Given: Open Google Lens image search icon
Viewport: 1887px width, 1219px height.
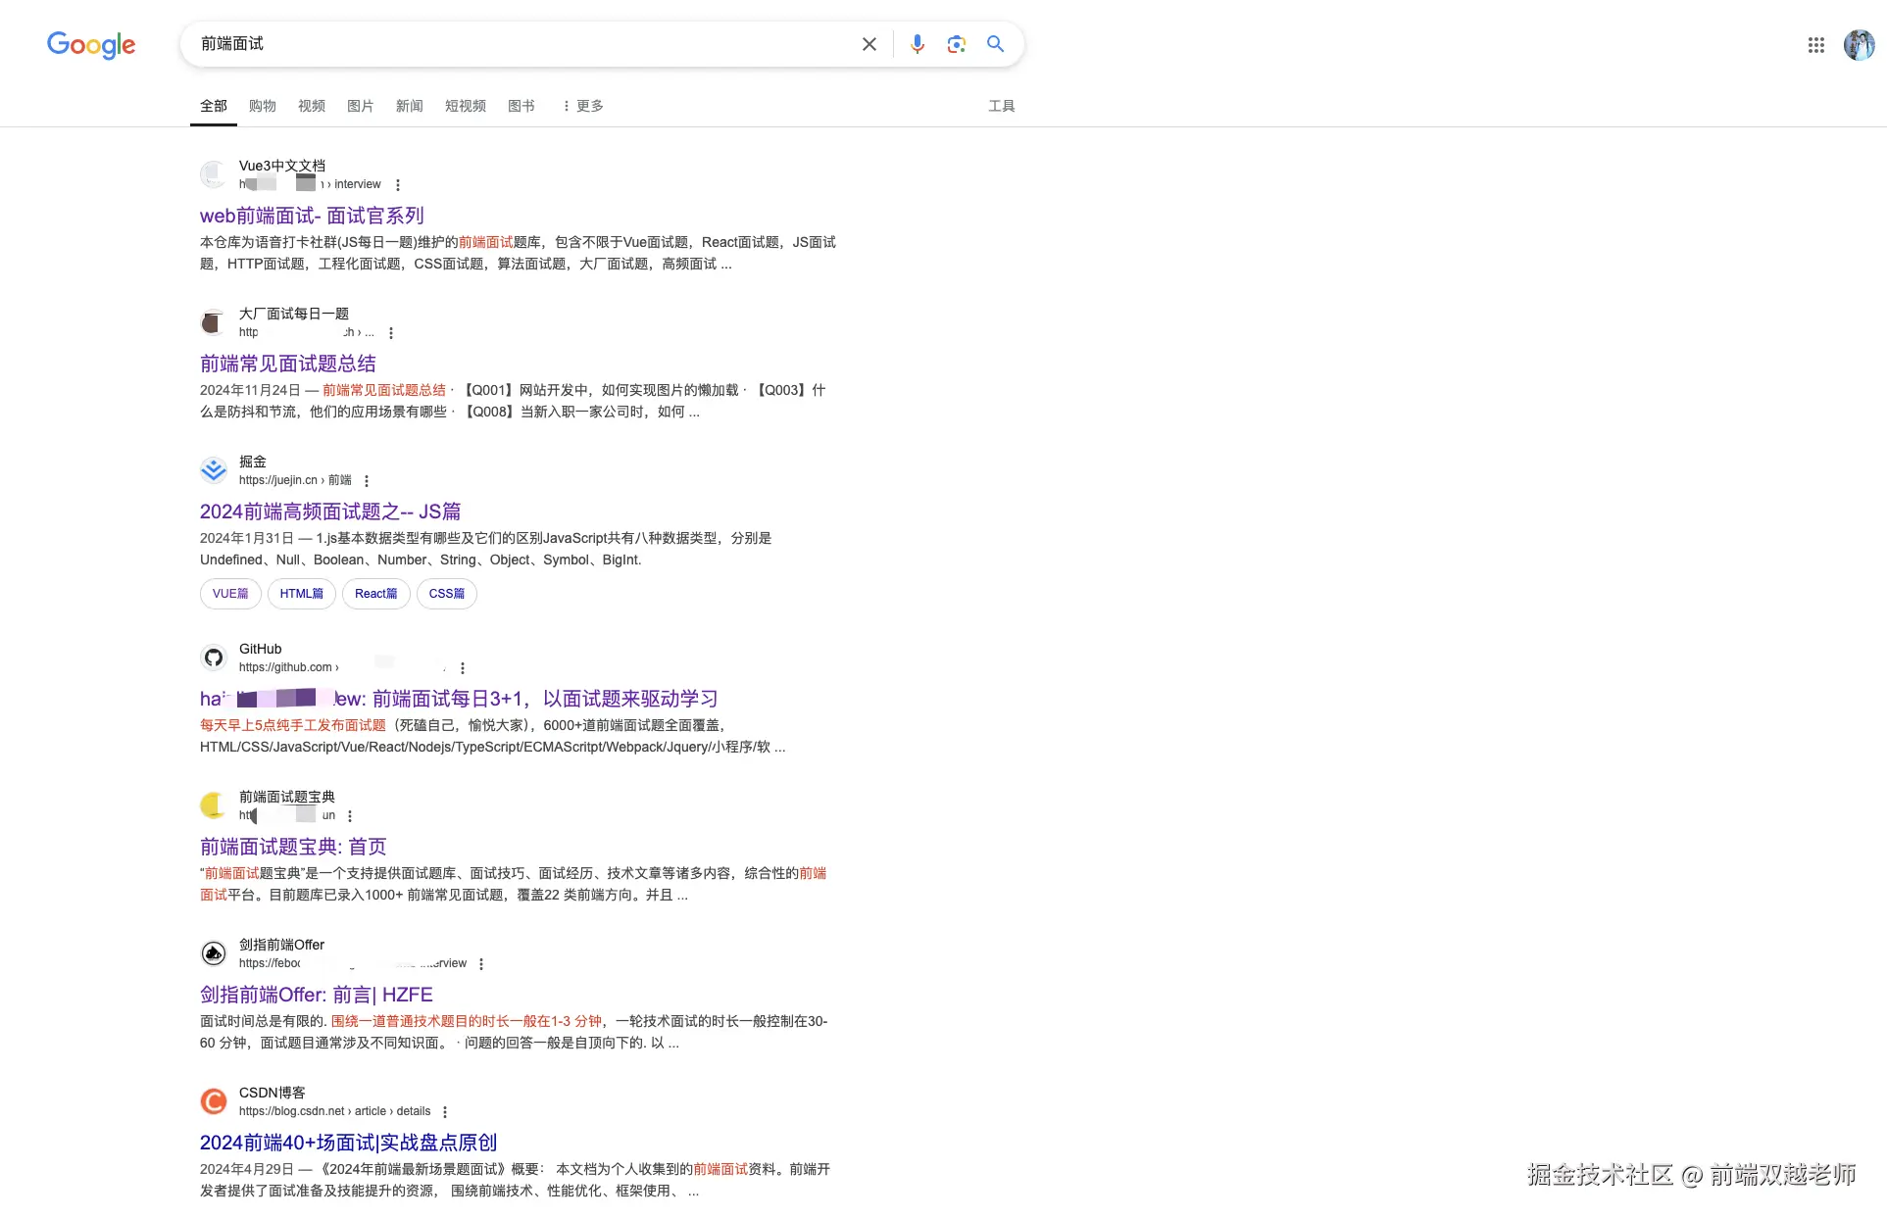Looking at the screenshot, I should 956,43.
